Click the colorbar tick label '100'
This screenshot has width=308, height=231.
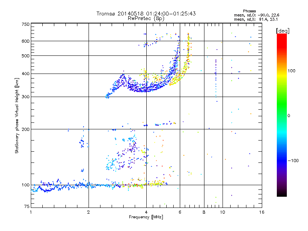click(291, 71)
